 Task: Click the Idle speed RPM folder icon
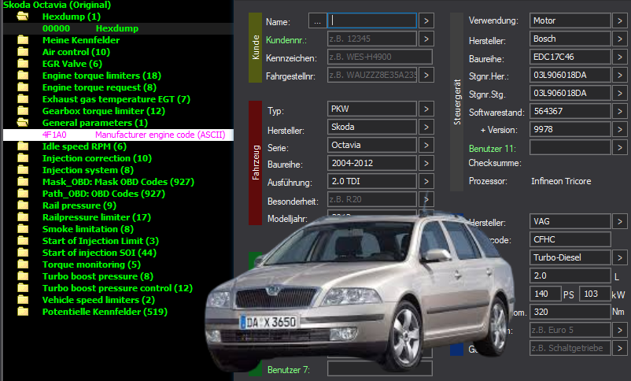point(23,146)
